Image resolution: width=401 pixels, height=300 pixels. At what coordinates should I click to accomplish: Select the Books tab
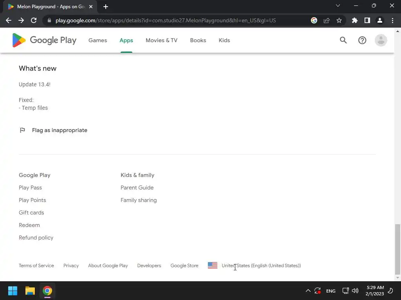[198, 40]
